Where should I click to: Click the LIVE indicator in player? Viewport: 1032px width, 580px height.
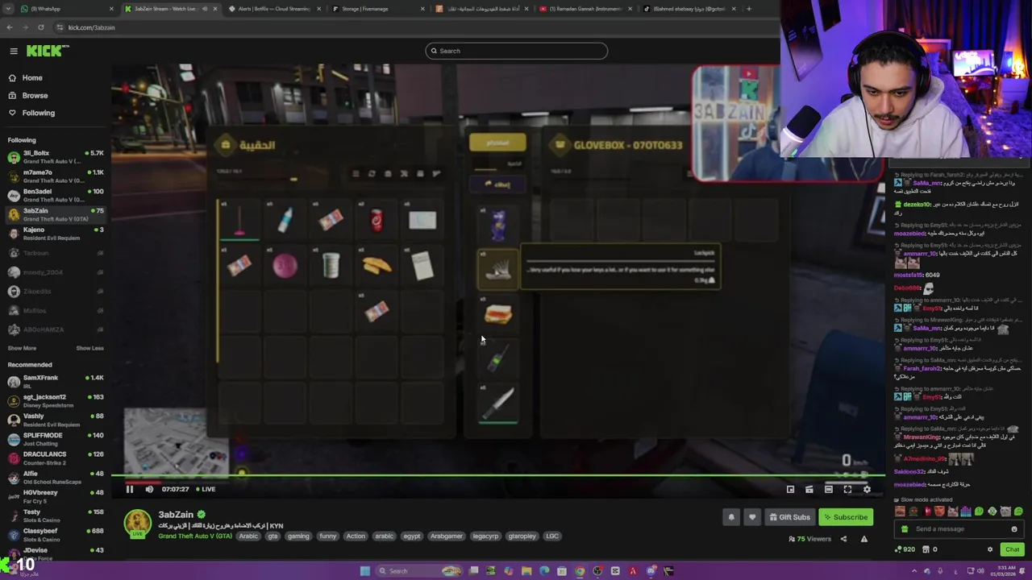coord(205,489)
